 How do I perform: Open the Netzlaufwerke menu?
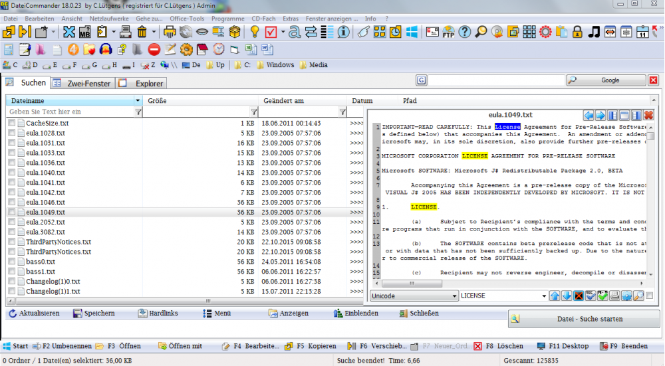click(x=108, y=19)
